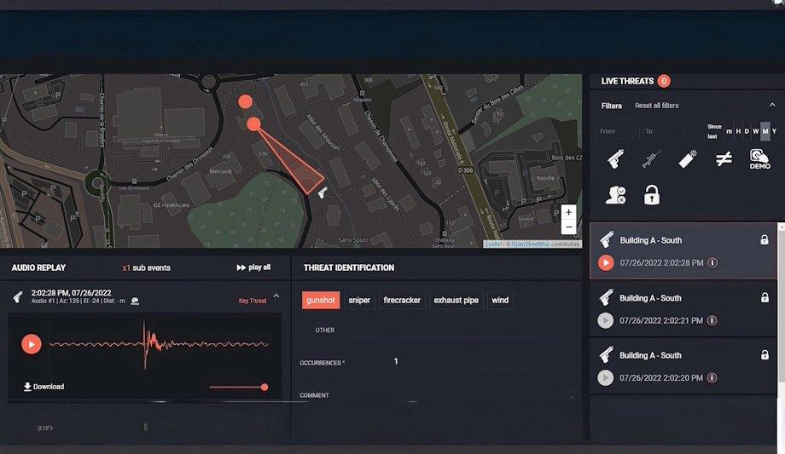The width and height of the screenshot is (785, 454).
Task: Select since last year 'Y' option
Action: (x=774, y=131)
